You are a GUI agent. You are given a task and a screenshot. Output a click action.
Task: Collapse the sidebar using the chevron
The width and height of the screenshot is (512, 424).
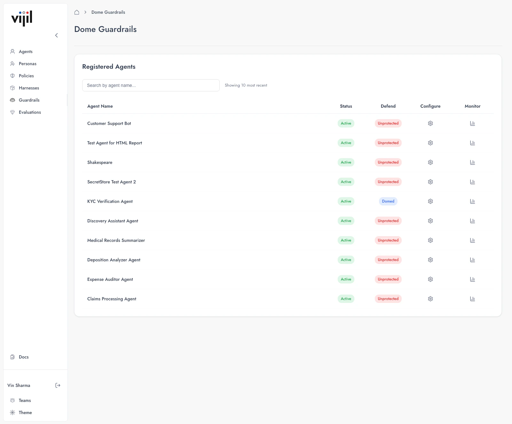pos(57,35)
